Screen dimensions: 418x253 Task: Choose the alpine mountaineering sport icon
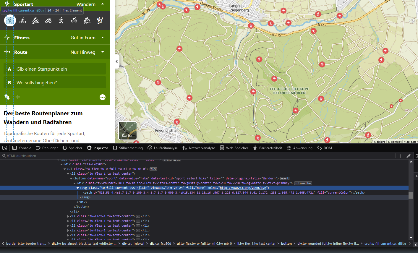tap(100, 20)
